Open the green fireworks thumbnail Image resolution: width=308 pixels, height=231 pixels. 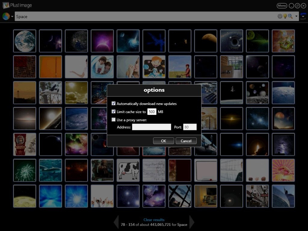(25, 170)
